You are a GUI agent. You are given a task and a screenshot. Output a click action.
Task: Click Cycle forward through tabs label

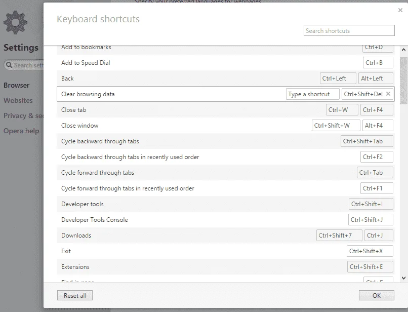98,173
